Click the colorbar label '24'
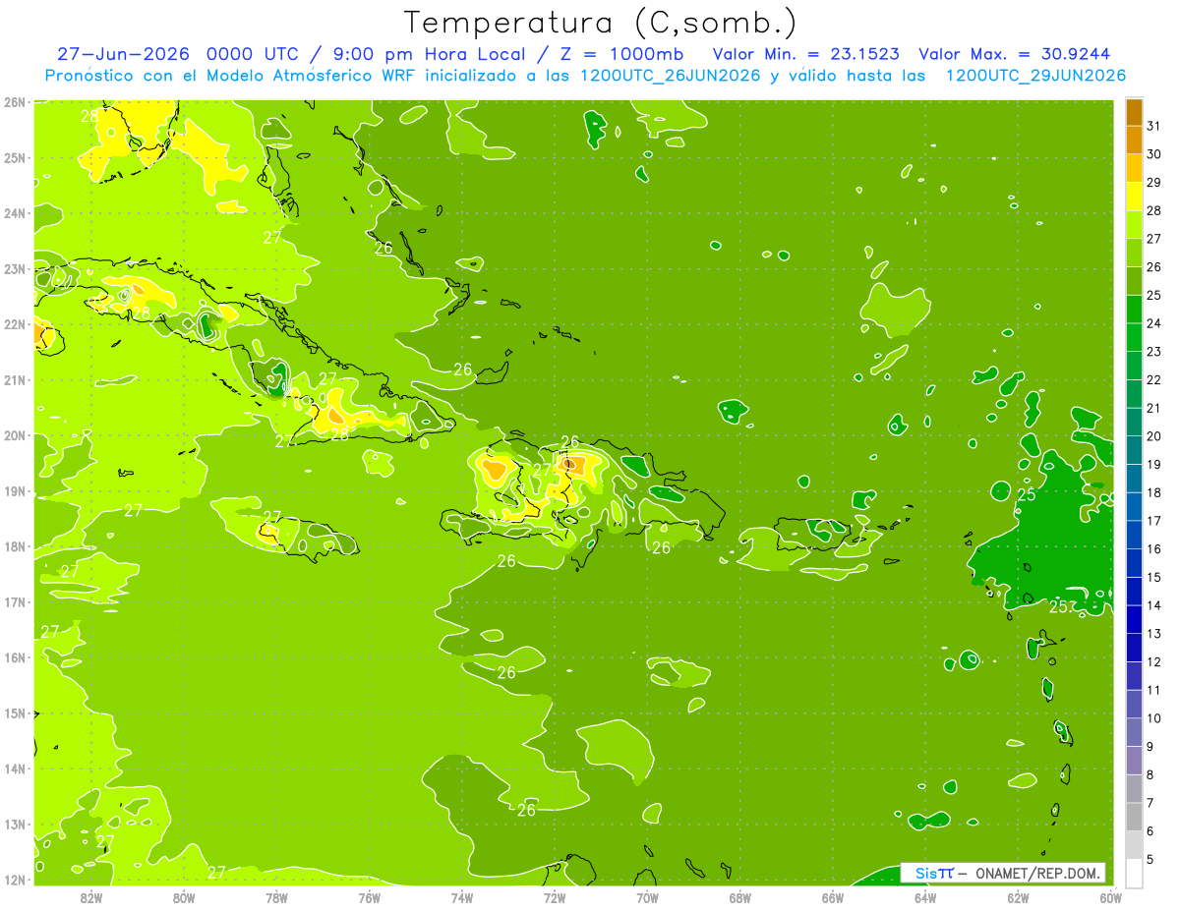Screen dimensions: 1180x911 click(x=1153, y=323)
